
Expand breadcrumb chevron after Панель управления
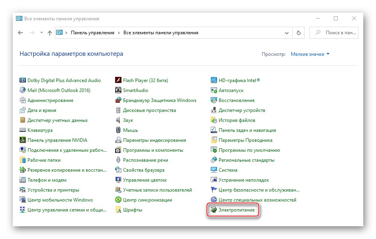pyautogui.click(x=119, y=33)
